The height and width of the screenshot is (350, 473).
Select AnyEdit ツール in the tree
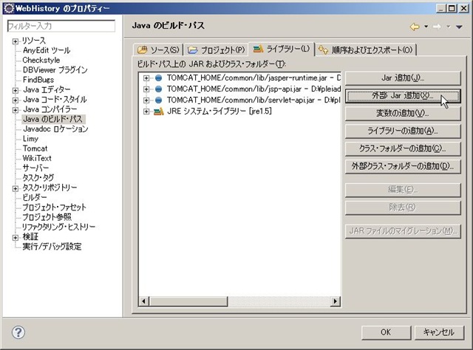(x=47, y=50)
